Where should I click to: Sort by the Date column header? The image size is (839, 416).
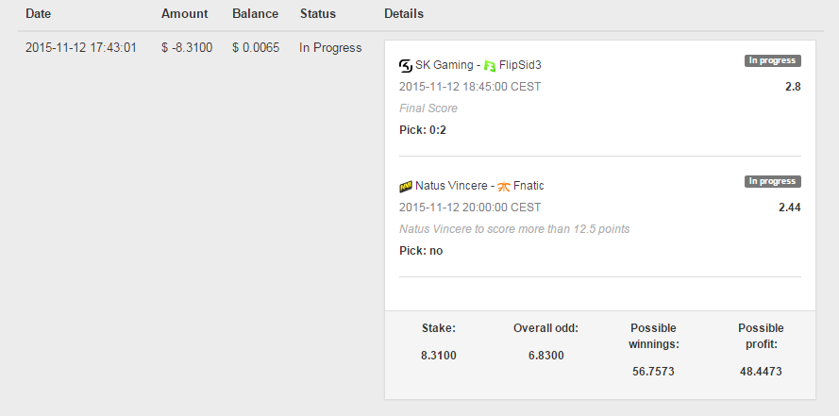(x=38, y=14)
